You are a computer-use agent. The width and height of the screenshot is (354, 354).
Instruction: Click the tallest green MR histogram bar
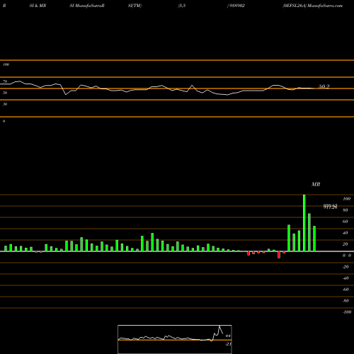[304, 223]
